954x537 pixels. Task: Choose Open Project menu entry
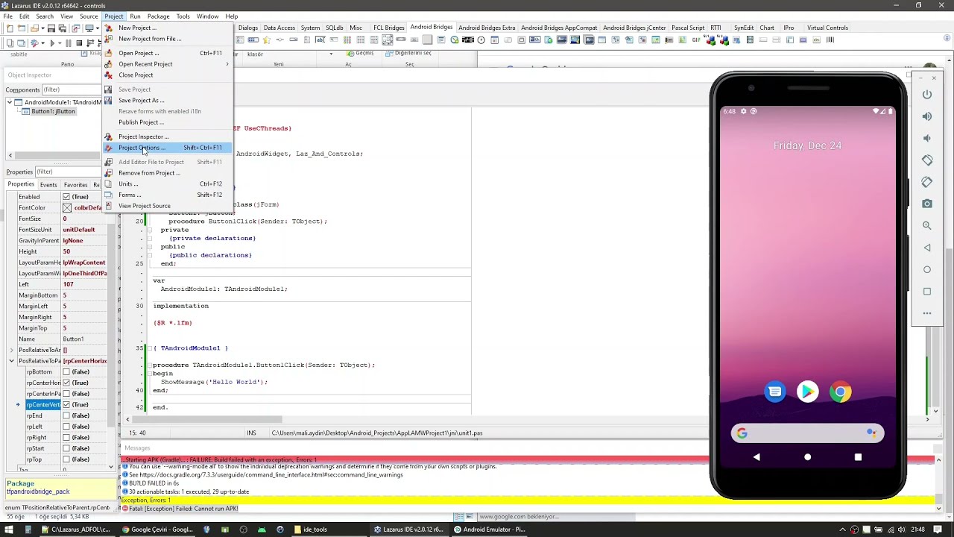point(168,53)
